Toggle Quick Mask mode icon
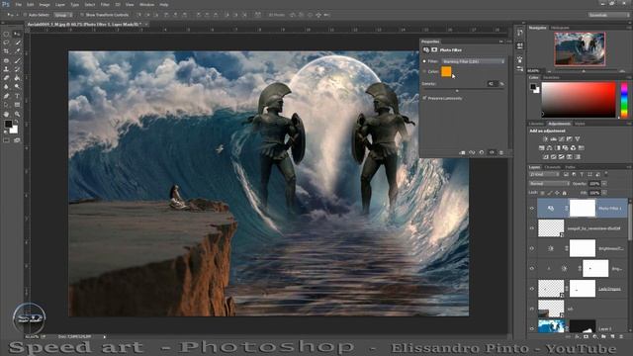 tap(7, 140)
